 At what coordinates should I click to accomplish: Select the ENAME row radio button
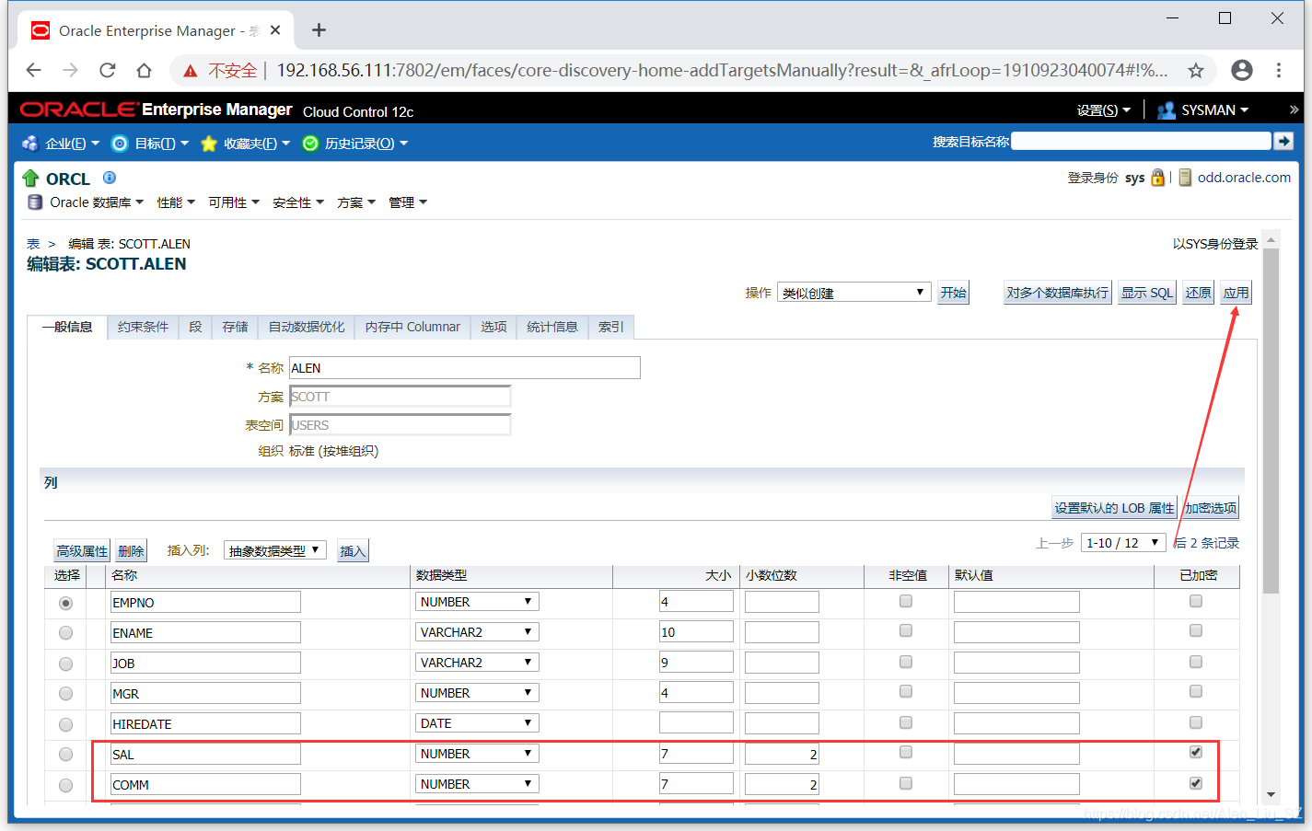tap(65, 633)
